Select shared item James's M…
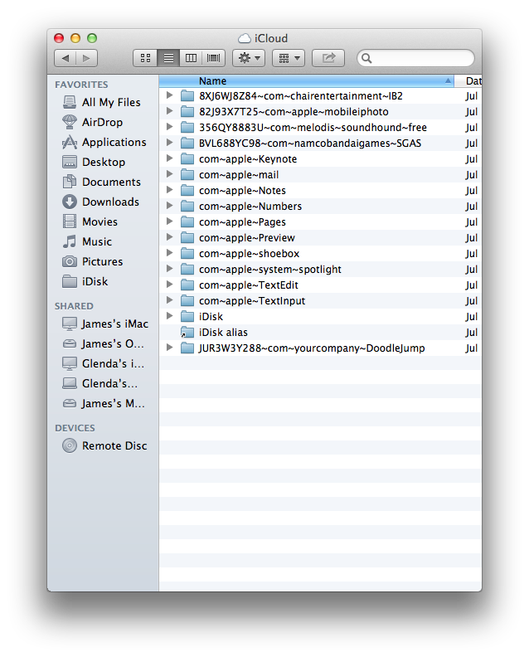 pos(104,403)
